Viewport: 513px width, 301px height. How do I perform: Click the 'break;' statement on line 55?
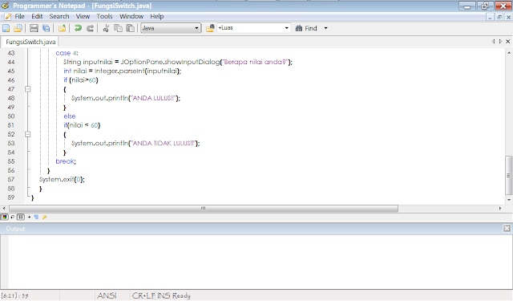pos(66,161)
